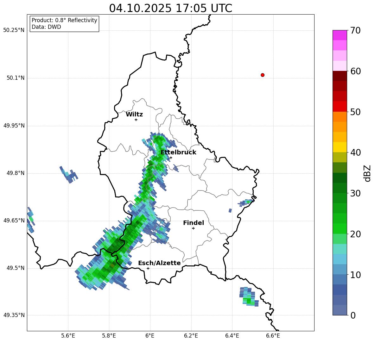375x342 pixels.
Task: Click the Product: 0.8° Reflectivity text
Action: coord(64,20)
